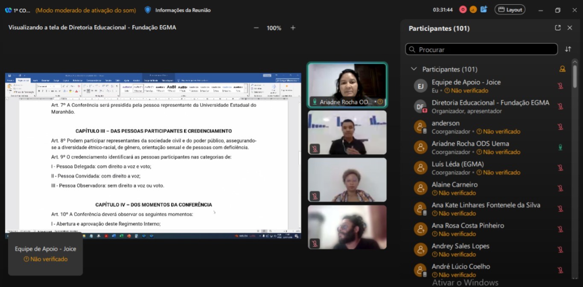Toggle green microphone for Ariadne Rocha ODS Uema
This screenshot has width=583, height=287.
point(560,147)
